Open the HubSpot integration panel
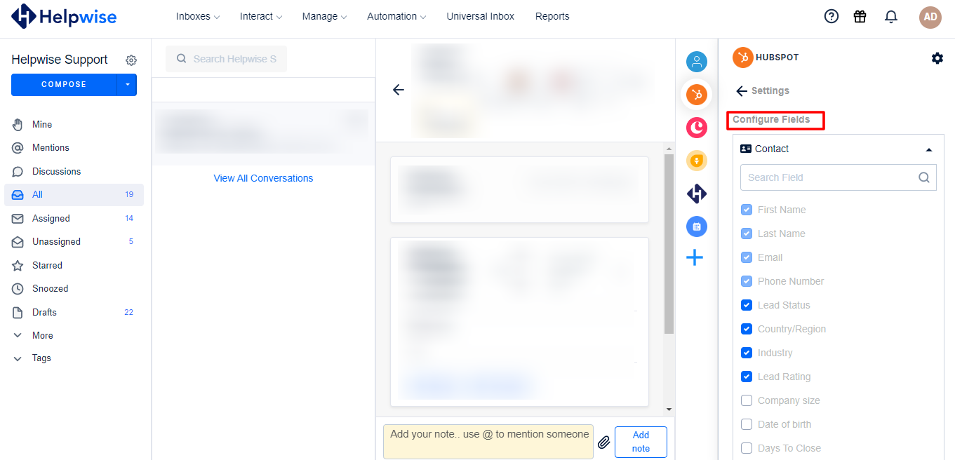955x460 pixels. [696, 94]
